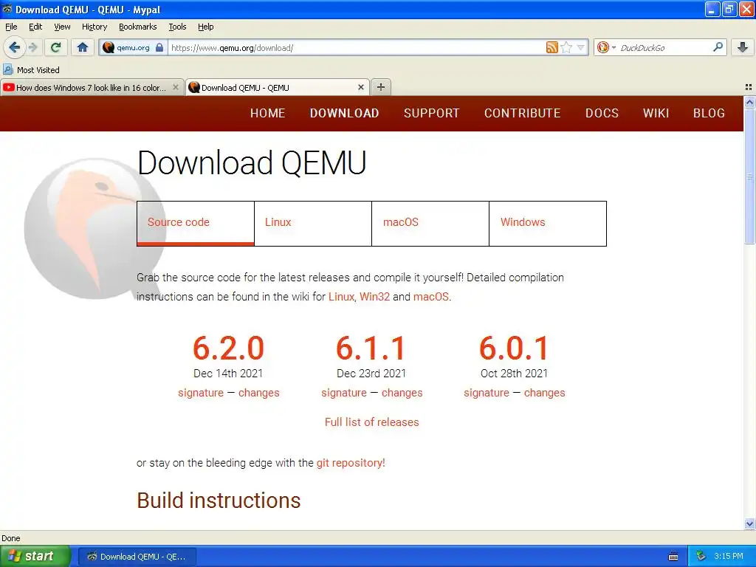
Task: Click the qemu.org site identity badge
Action: (133, 48)
